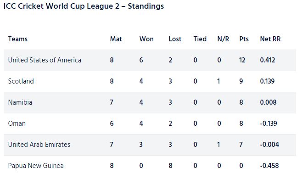
Task: Click the Teams column header
Action: [x=18, y=39]
